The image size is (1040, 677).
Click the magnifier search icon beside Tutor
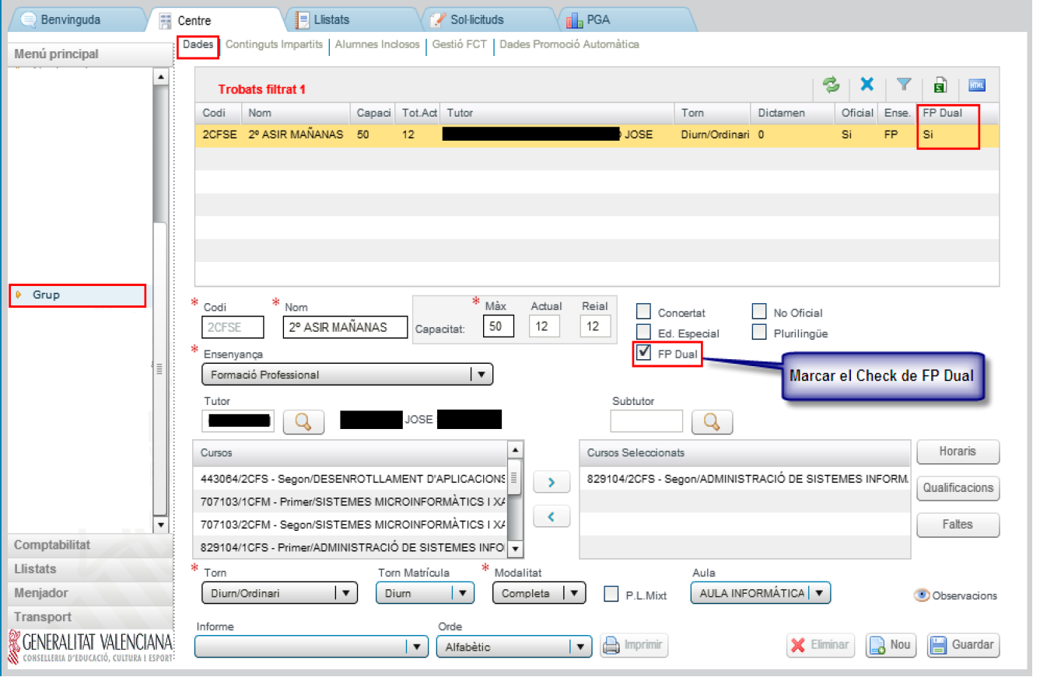pyautogui.click(x=303, y=421)
